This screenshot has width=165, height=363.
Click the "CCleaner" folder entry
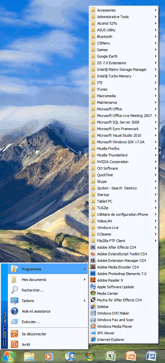coord(124,234)
